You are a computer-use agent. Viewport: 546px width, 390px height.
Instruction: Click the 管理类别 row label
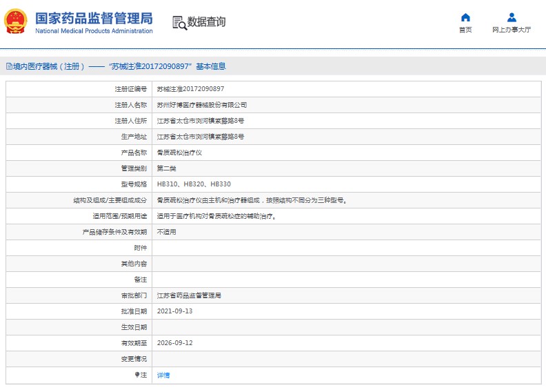pos(134,168)
